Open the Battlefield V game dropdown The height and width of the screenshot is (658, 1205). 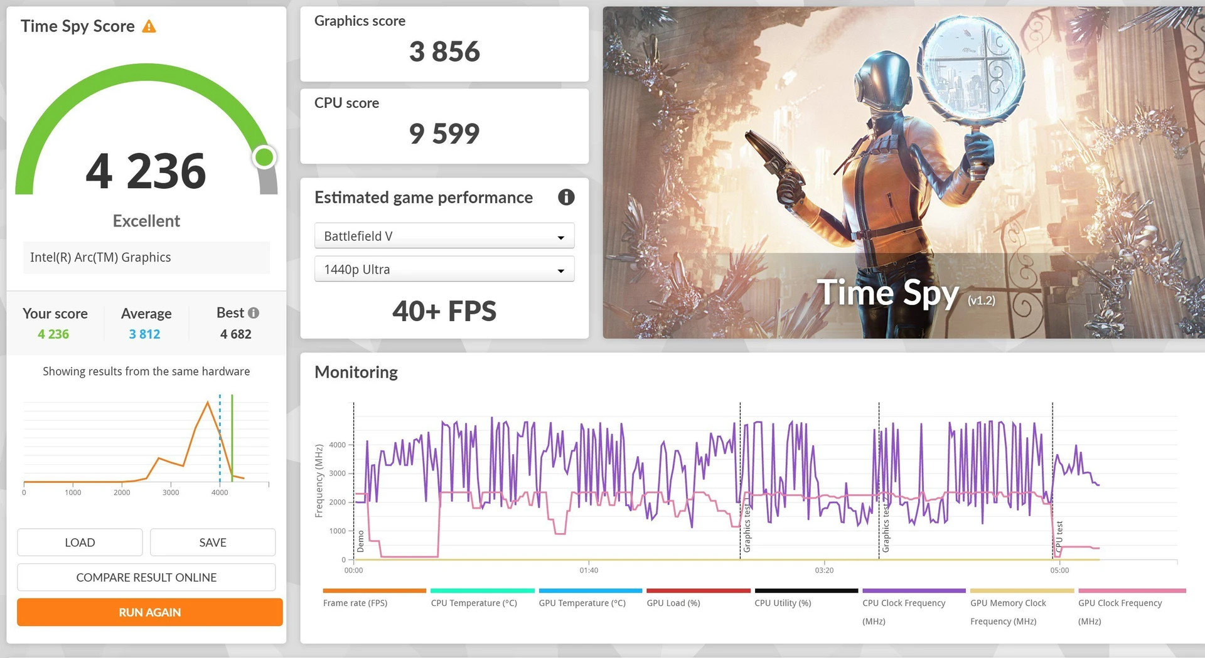tap(444, 236)
